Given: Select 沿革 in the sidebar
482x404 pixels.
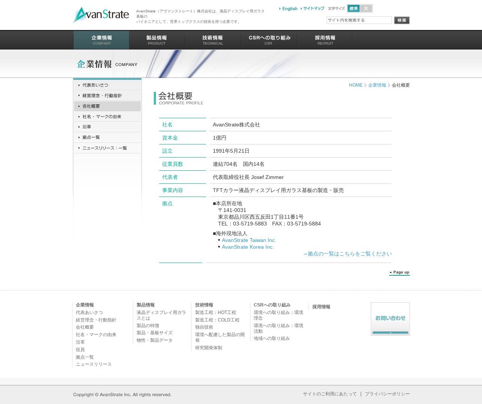Looking at the screenshot, I should click(107, 127).
